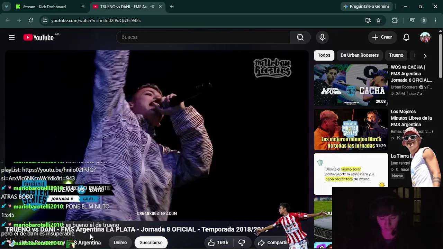
Task: Open Los Mejores Minutos Libres title link
Action: (412, 118)
